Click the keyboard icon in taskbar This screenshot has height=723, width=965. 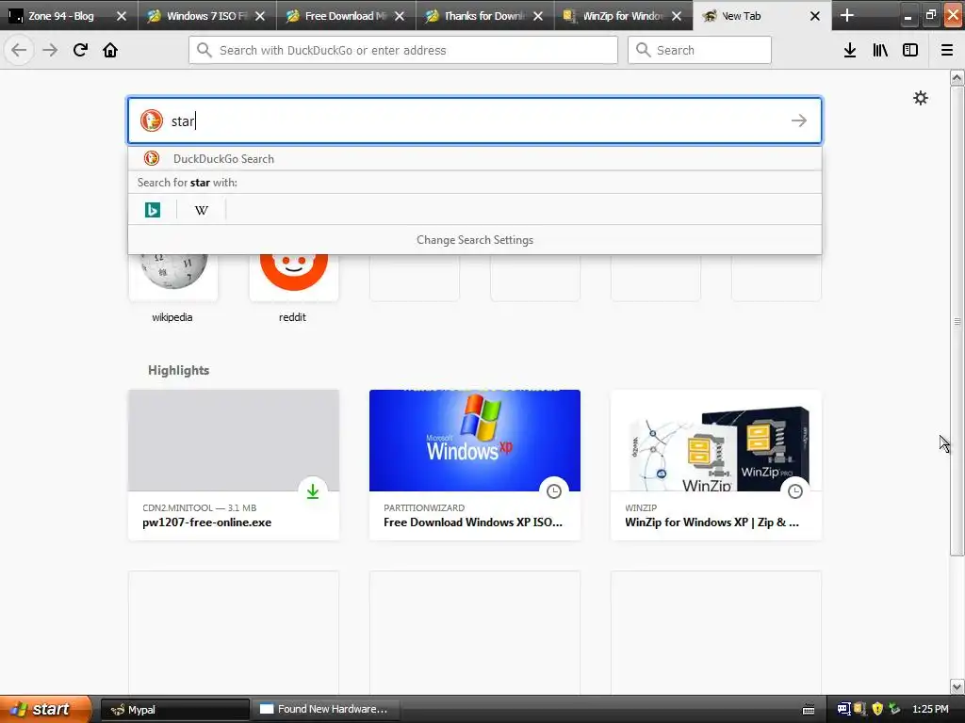tap(809, 710)
